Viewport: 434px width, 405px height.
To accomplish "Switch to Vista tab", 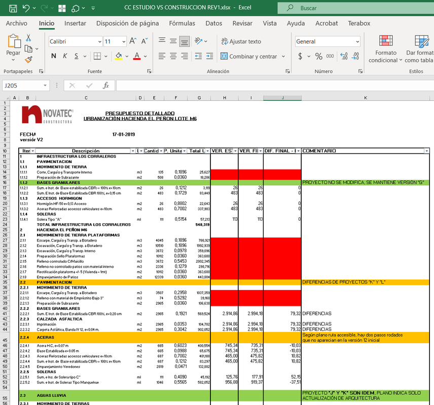I will 270,23.
